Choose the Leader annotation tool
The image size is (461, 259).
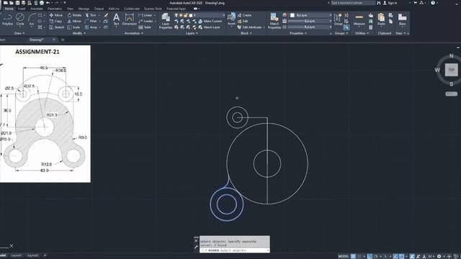click(146, 21)
